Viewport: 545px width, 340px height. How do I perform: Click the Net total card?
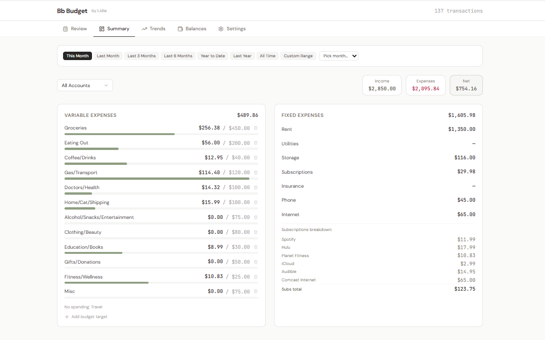click(x=466, y=85)
